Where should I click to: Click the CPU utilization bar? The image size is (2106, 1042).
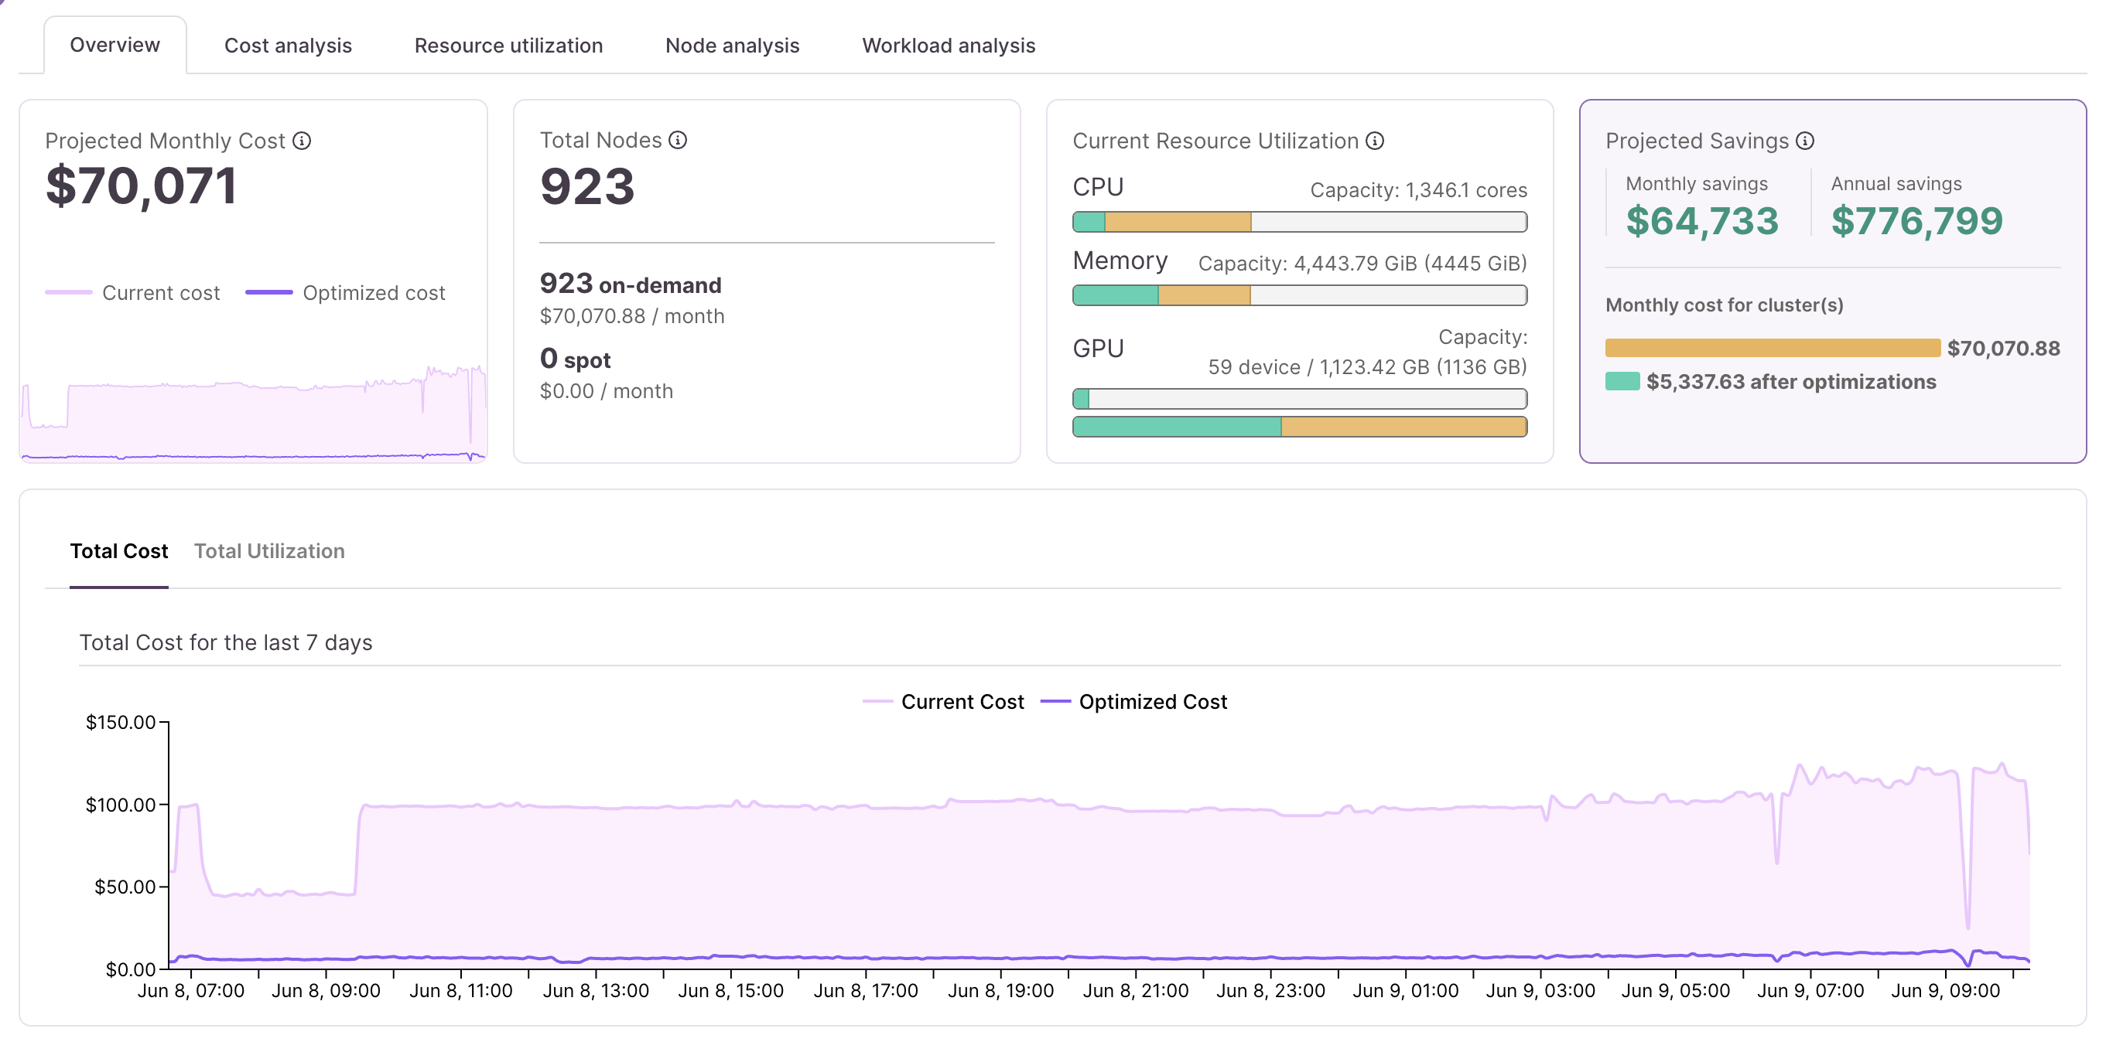1299,222
